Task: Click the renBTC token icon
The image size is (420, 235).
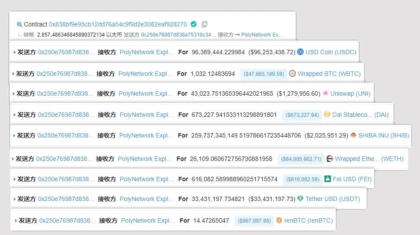Action: [279, 220]
